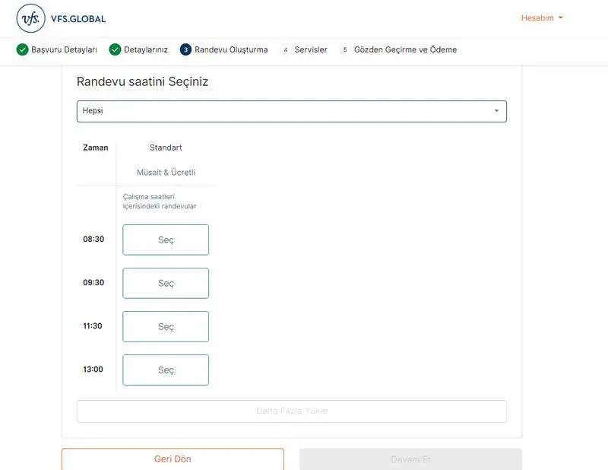Viewport: 608px width, 470px height.
Task: Click the green checkmark beside Başvuru Detayları
Action: tap(23, 49)
